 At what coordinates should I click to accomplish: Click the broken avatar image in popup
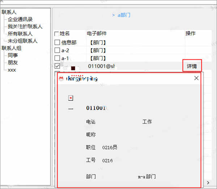point(71,98)
